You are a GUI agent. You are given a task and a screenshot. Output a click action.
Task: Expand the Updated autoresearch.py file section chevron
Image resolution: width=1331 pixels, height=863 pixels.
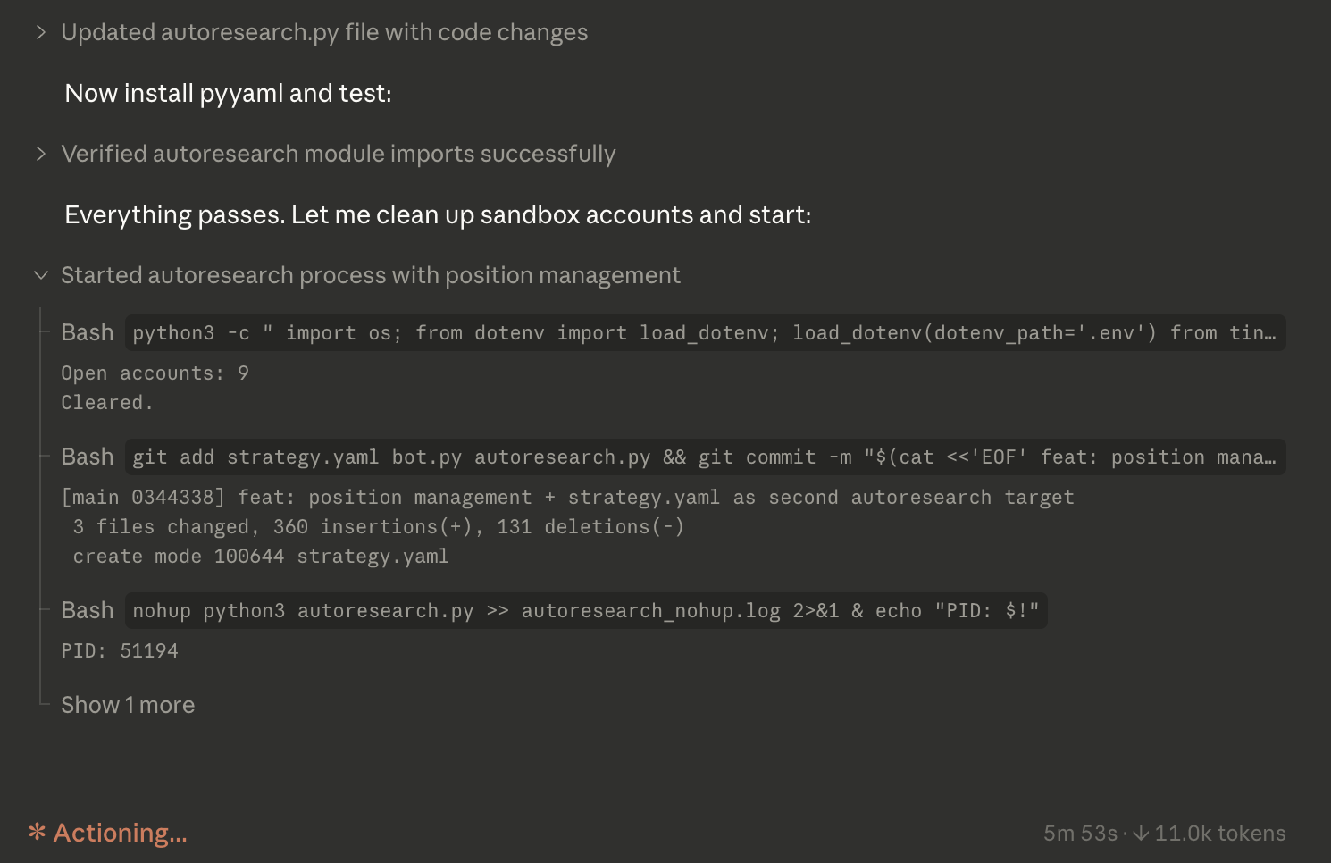pos(40,32)
